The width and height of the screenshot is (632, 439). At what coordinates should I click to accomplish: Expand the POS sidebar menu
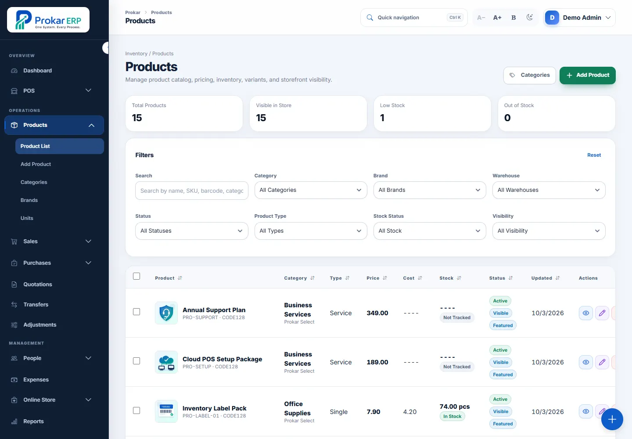(x=54, y=90)
